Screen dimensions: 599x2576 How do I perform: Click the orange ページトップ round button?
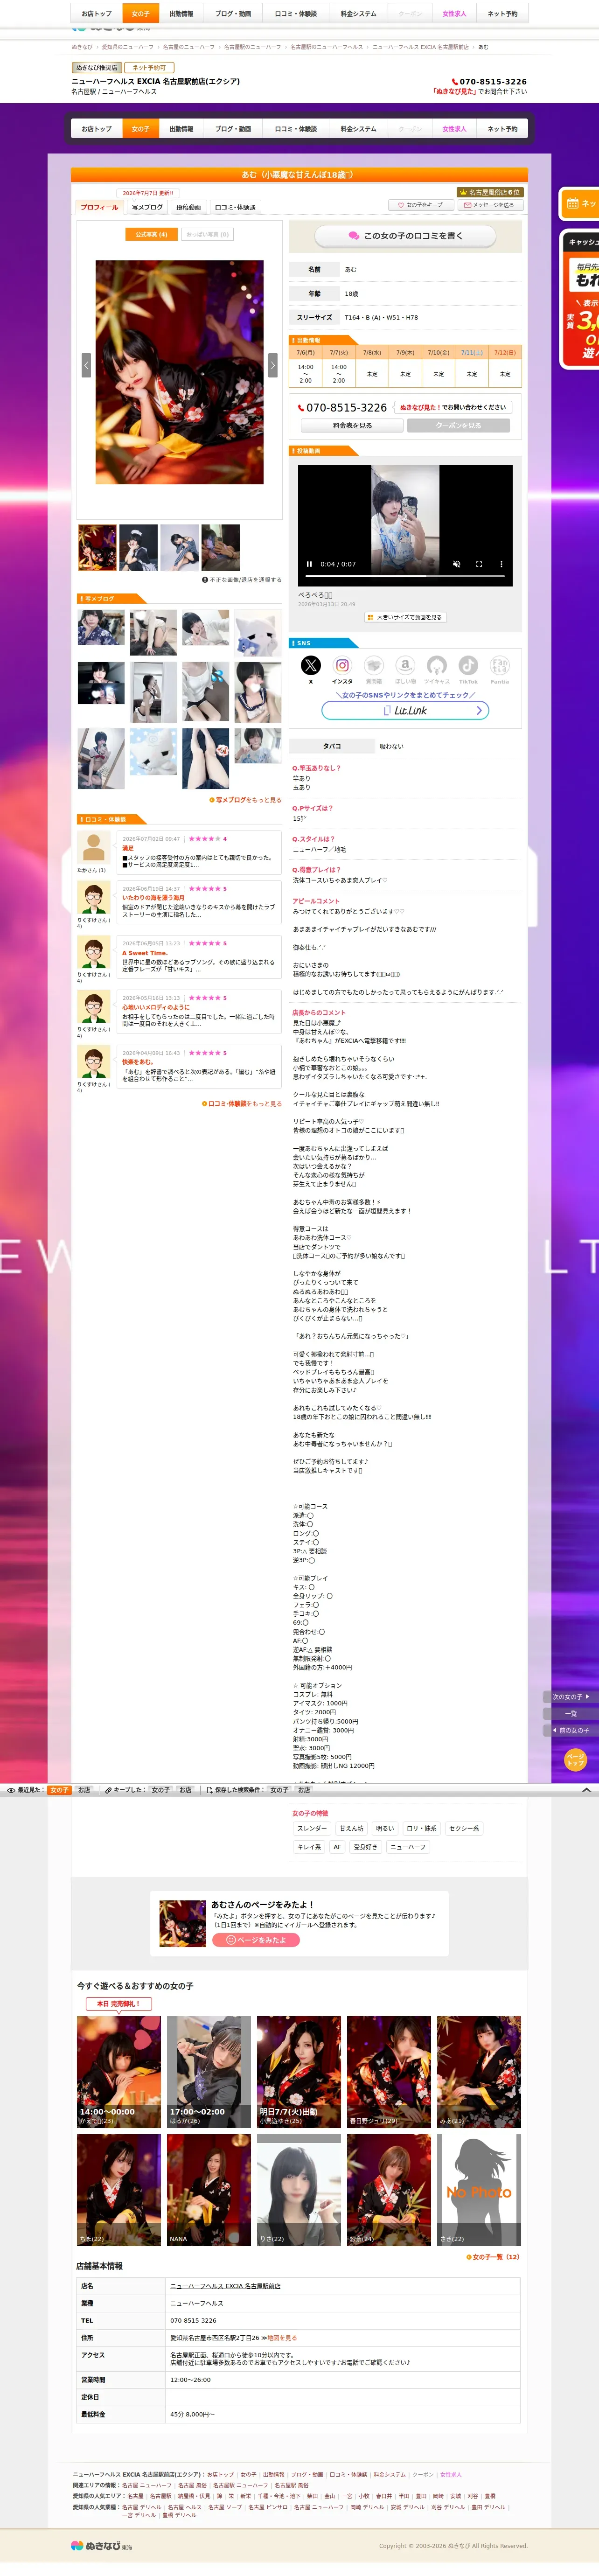[575, 1759]
